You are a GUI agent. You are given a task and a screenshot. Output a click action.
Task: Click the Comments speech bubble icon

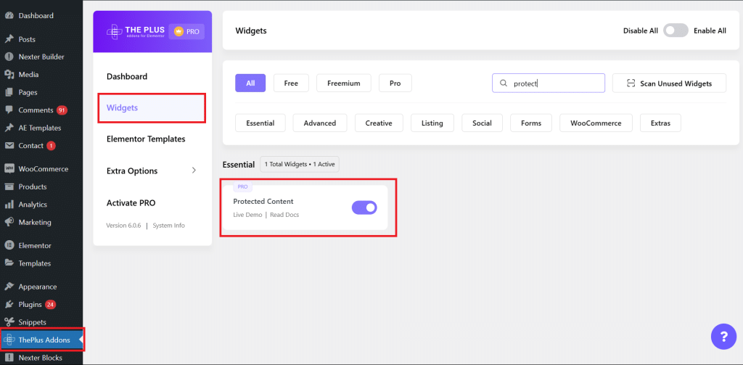point(9,110)
